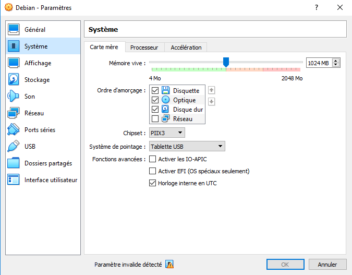352x275 pixels.
Task: Open the Général settings icon
Action: coord(14,29)
